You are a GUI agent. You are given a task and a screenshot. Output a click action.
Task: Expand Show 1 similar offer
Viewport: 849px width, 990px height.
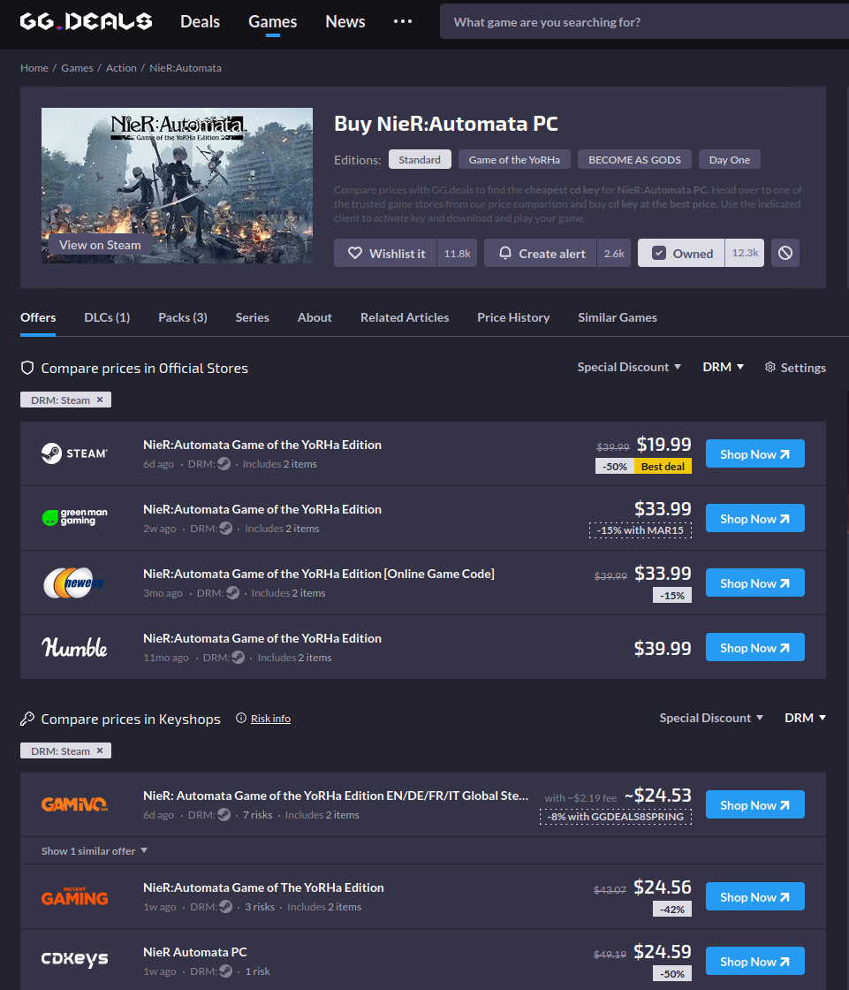point(95,851)
